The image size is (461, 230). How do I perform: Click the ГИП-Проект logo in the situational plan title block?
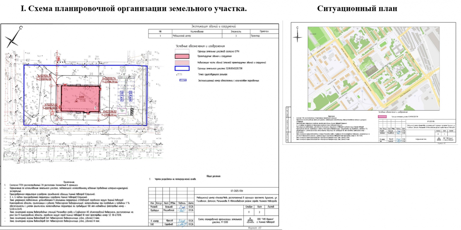click(438, 140)
